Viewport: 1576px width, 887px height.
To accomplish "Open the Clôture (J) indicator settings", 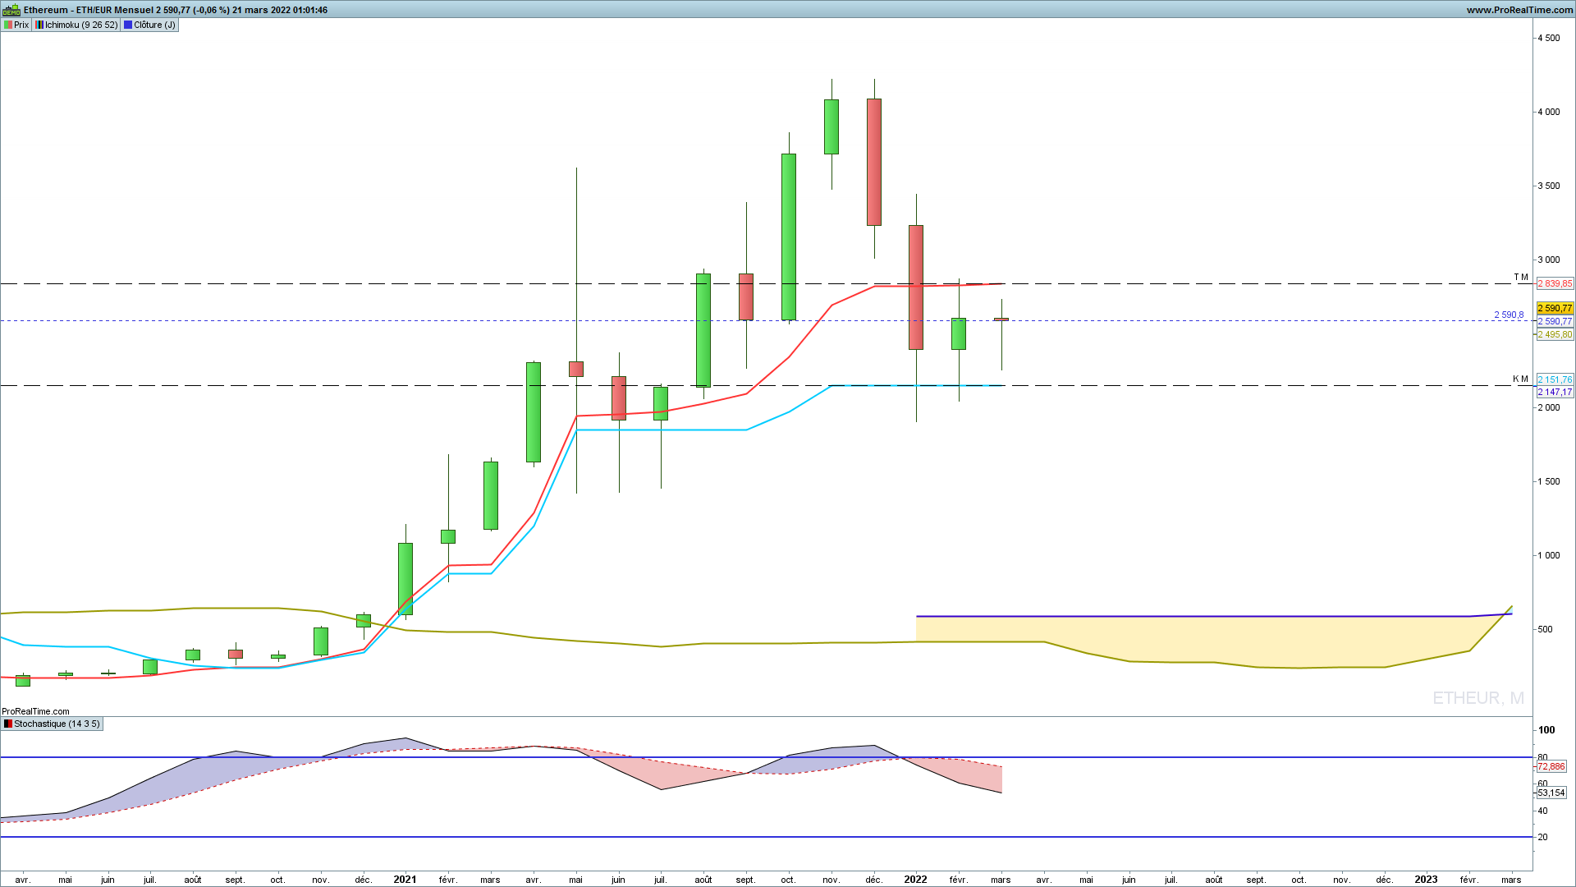I will 149,25.
